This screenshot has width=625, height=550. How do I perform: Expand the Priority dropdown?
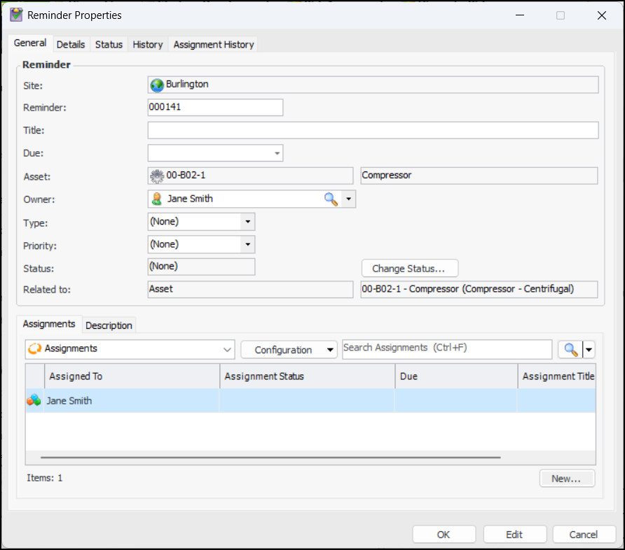coord(247,244)
